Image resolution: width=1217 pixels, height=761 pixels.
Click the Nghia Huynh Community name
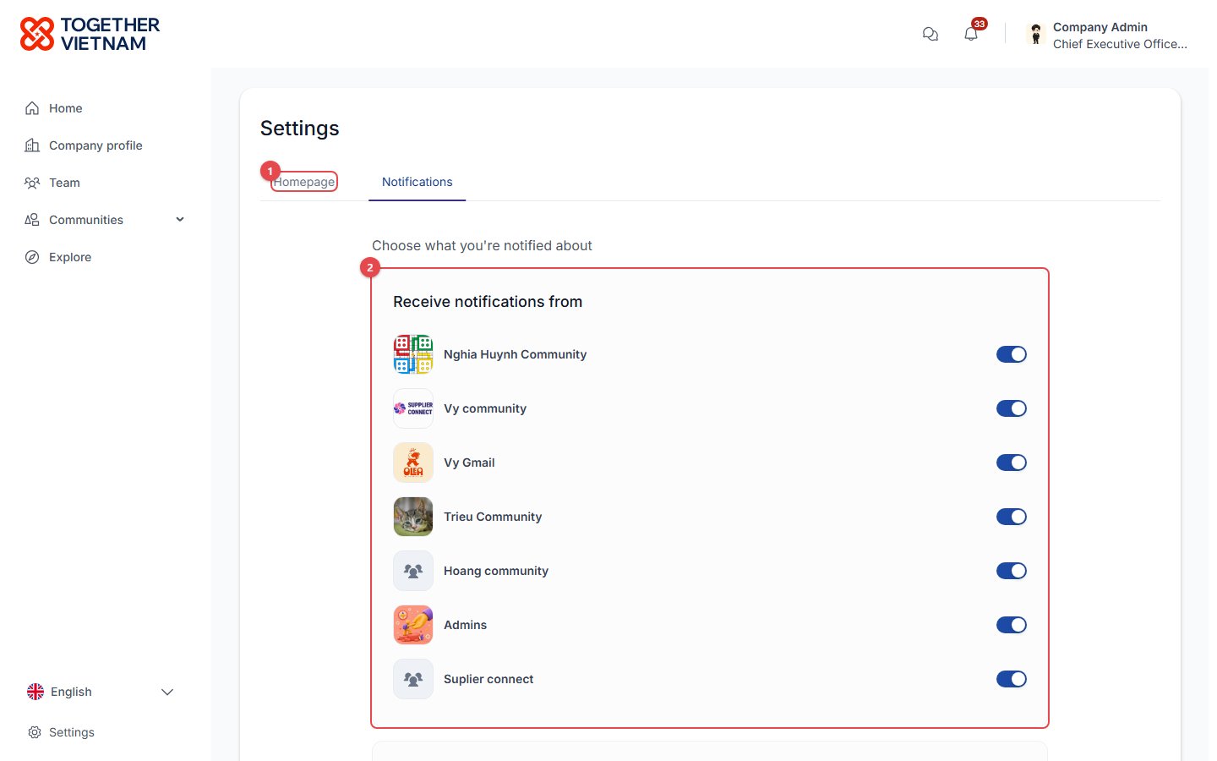point(515,354)
